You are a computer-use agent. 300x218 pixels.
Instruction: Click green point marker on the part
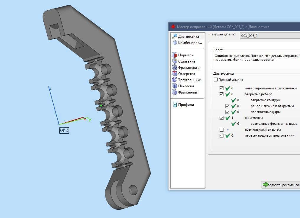101,105
